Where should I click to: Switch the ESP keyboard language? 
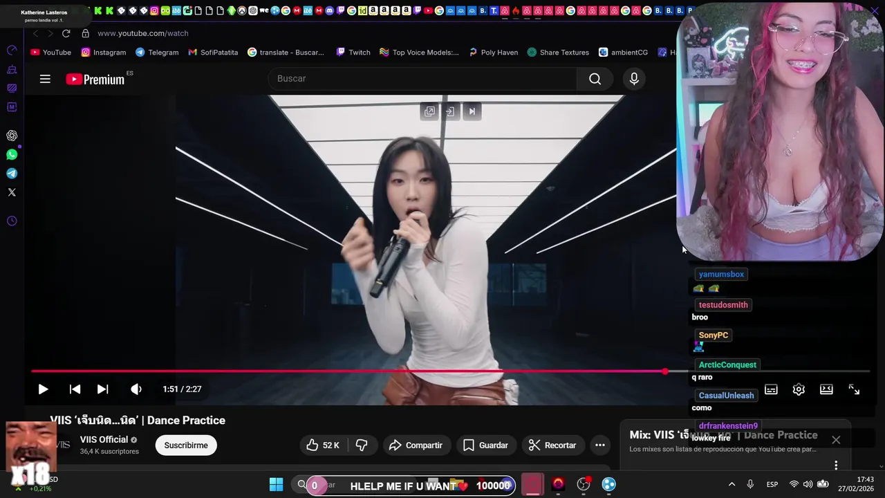772,484
